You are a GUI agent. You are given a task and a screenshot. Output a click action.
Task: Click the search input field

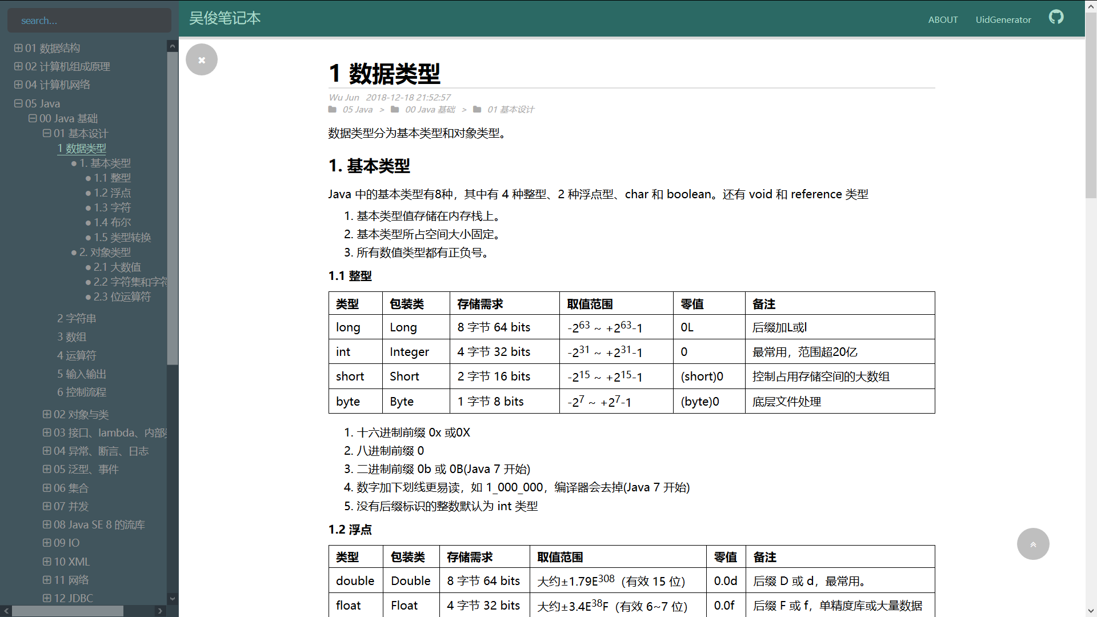point(89,21)
